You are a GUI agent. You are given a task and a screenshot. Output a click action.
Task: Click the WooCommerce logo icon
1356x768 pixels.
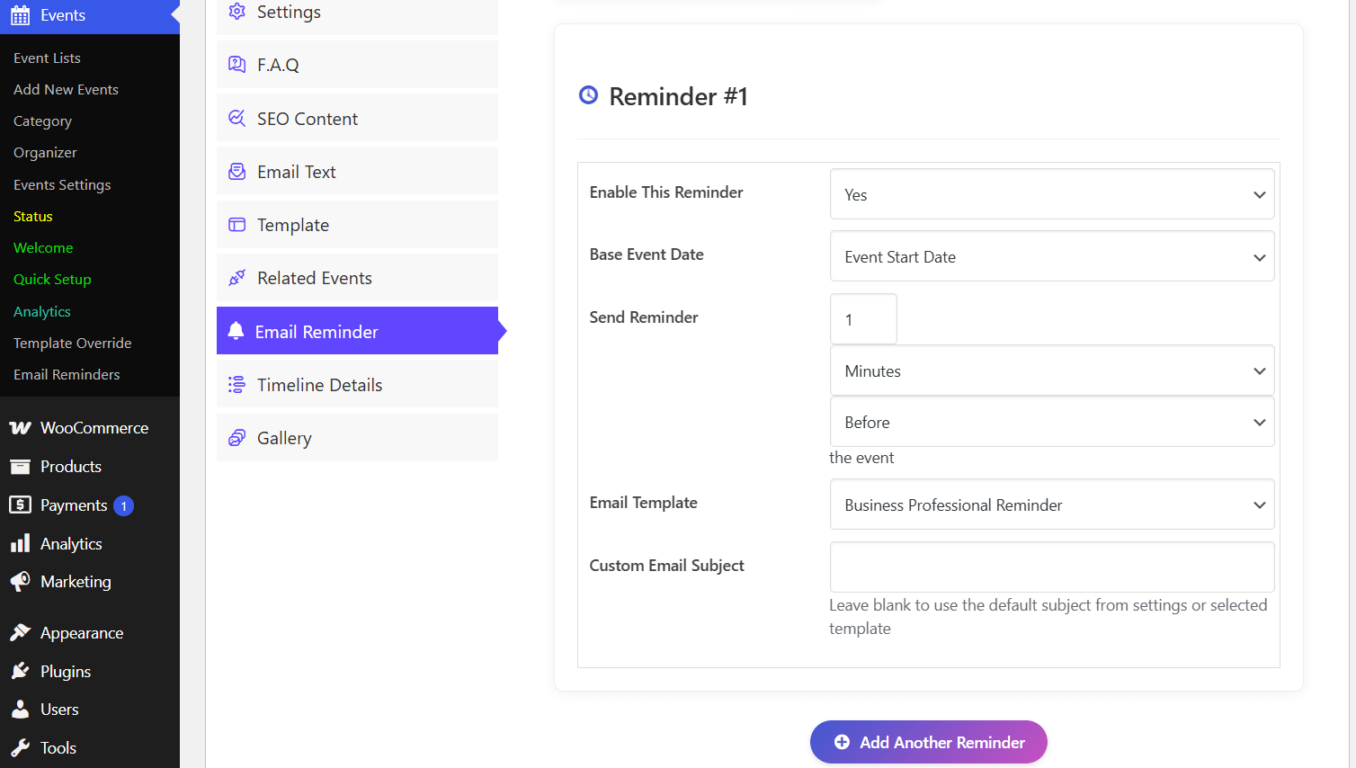pyautogui.click(x=20, y=428)
